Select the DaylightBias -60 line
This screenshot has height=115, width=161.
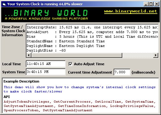point(46,50)
